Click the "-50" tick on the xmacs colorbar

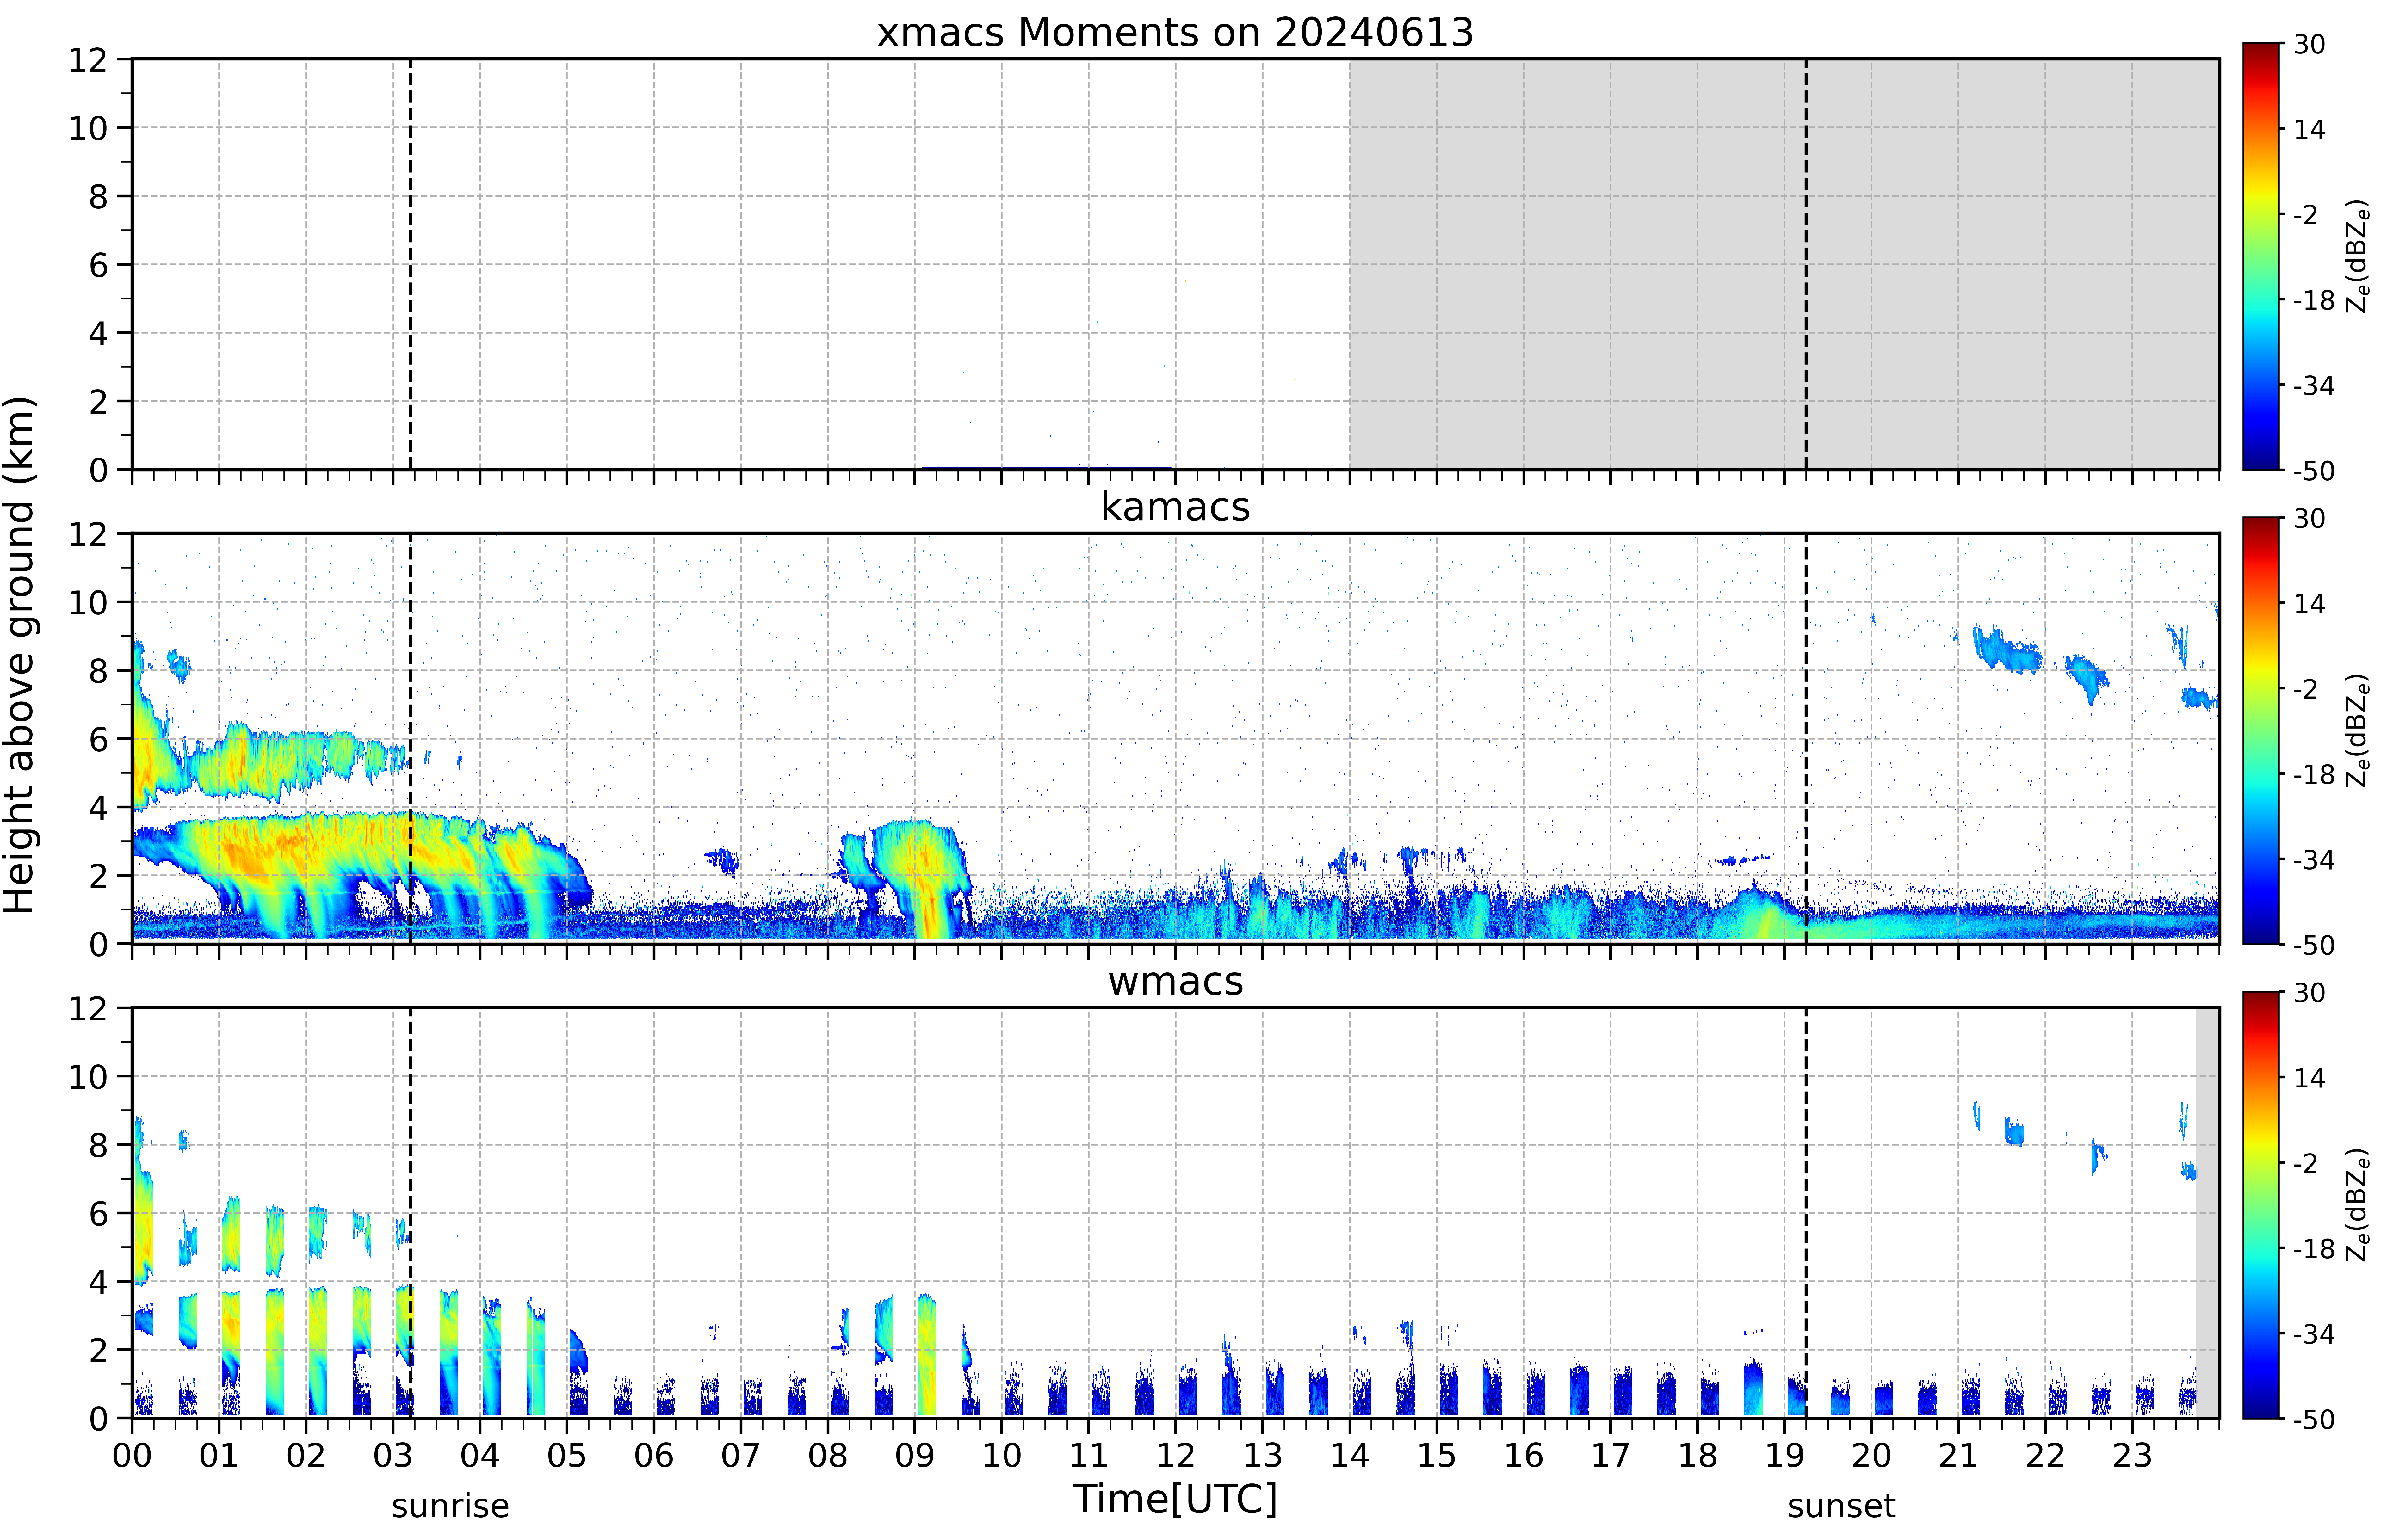(2314, 471)
